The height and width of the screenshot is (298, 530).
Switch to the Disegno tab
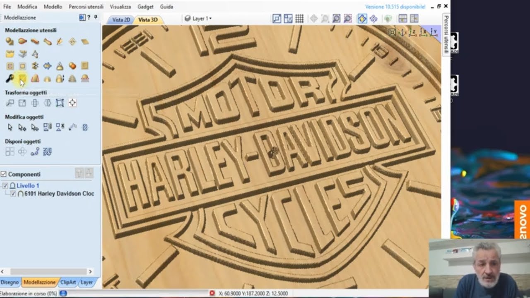tap(10, 282)
